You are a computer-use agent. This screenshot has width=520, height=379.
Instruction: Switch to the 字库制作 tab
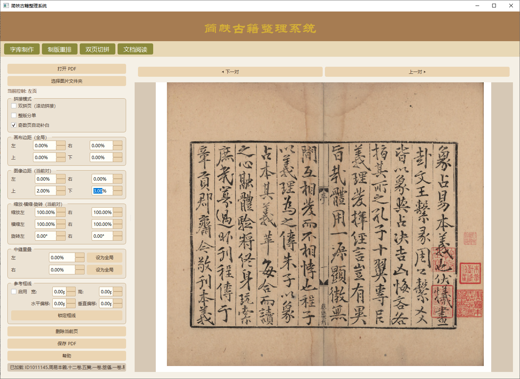click(22, 49)
